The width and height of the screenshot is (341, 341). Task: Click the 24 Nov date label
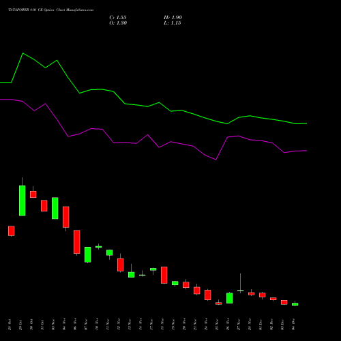[x=206, y=325]
